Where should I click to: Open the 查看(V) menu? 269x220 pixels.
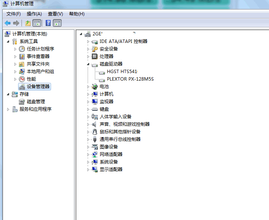tap(56, 14)
